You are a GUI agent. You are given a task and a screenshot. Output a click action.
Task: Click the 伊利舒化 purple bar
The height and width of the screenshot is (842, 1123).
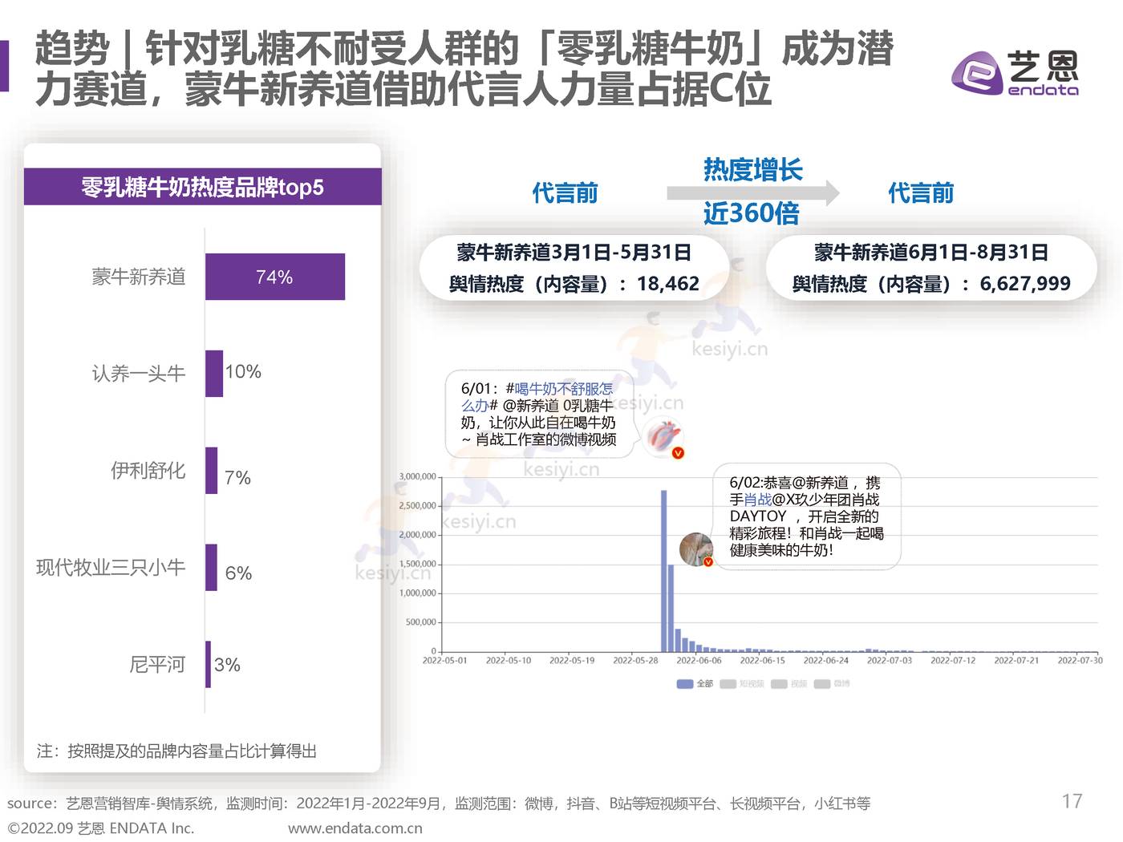pos(211,470)
